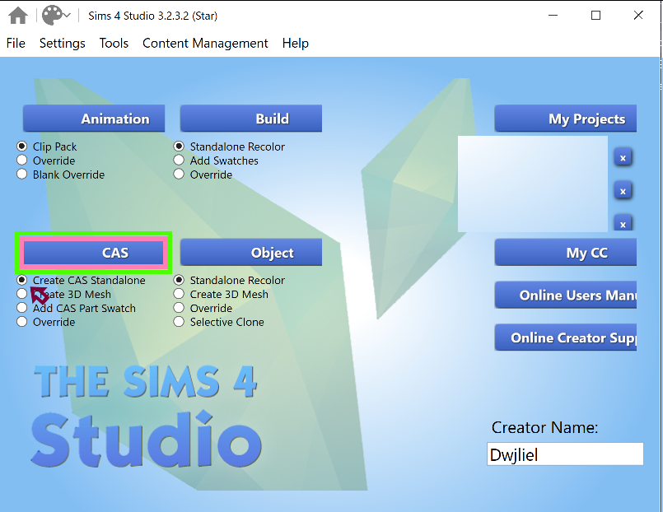Open the Online Users Manual
Screen dimensions: 663x512
565,295
